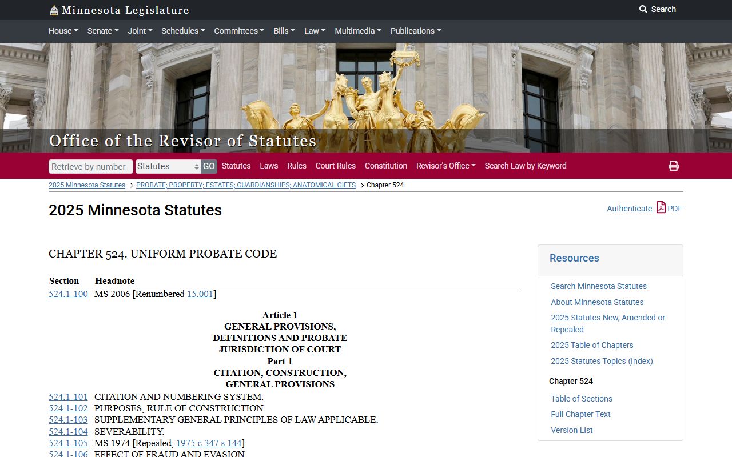Open Search Law by Keyword
The image size is (732, 457).
pyautogui.click(x=526, y=166)
